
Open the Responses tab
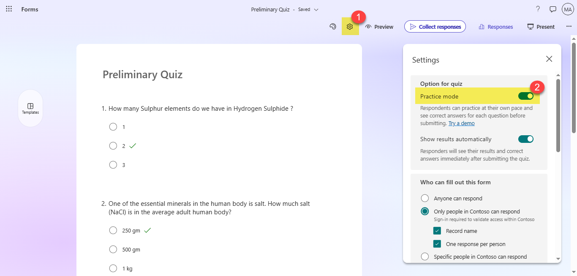[495, 27]
